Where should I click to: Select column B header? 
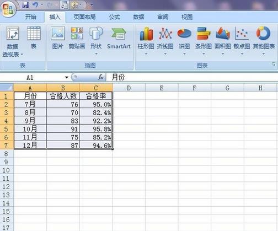(63, 88)
